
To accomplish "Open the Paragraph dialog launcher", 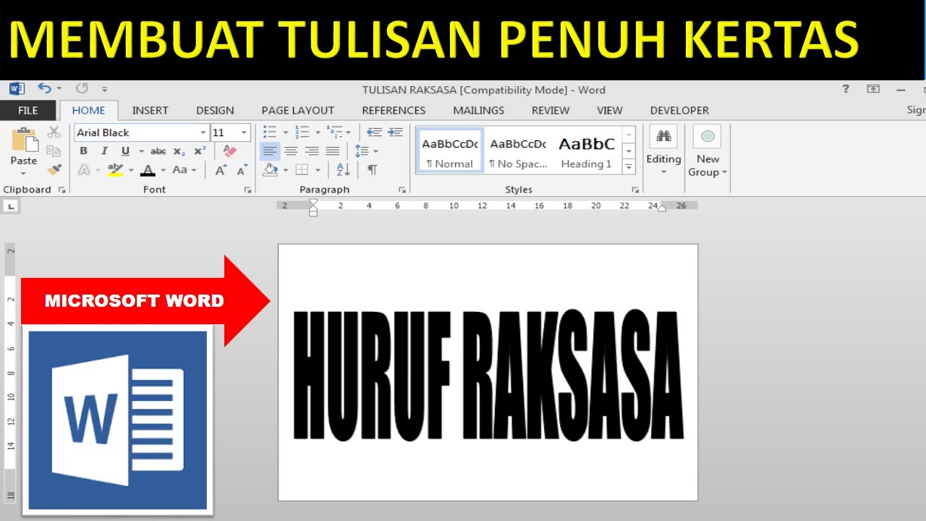I will [402, 190].
